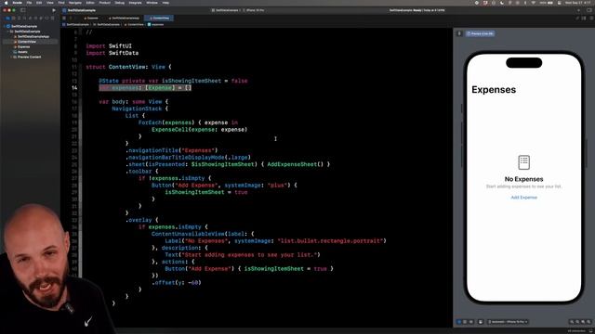
Task: Select Assets in project navigator
Action: 22,52
